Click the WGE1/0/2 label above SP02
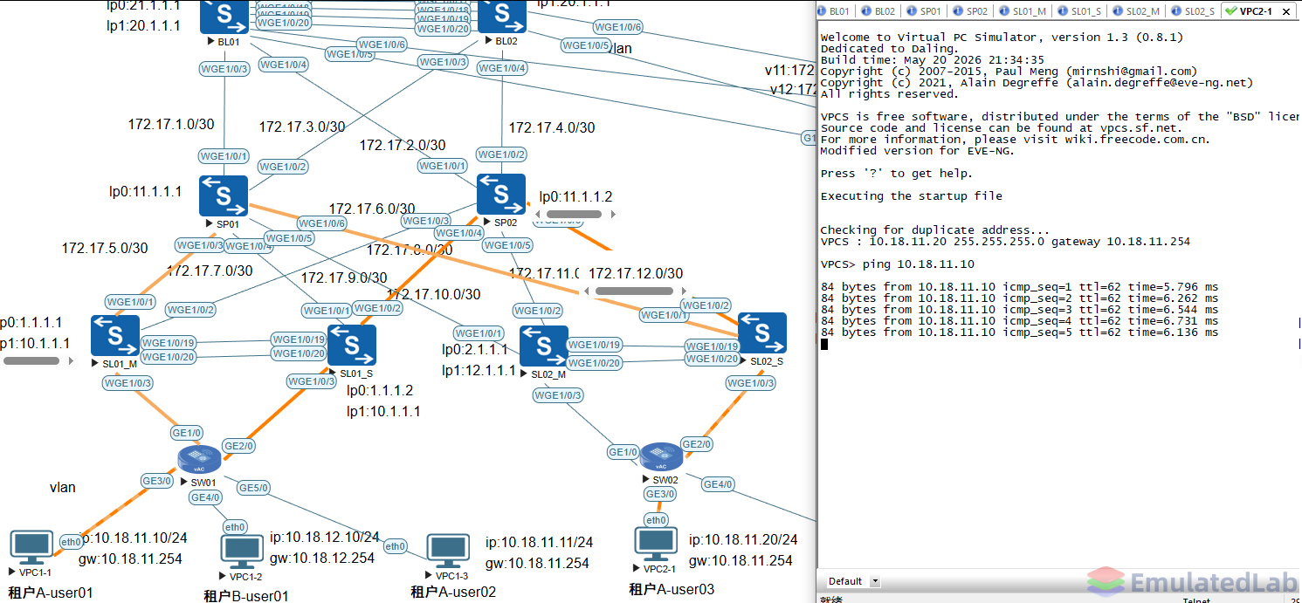Image resolution: width=1302 pixels, height=603 pixels. [x=501, y=154]
